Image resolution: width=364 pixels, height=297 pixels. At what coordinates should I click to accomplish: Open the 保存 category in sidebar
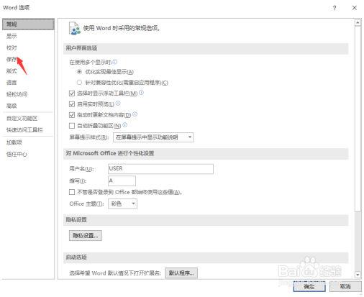12,59
